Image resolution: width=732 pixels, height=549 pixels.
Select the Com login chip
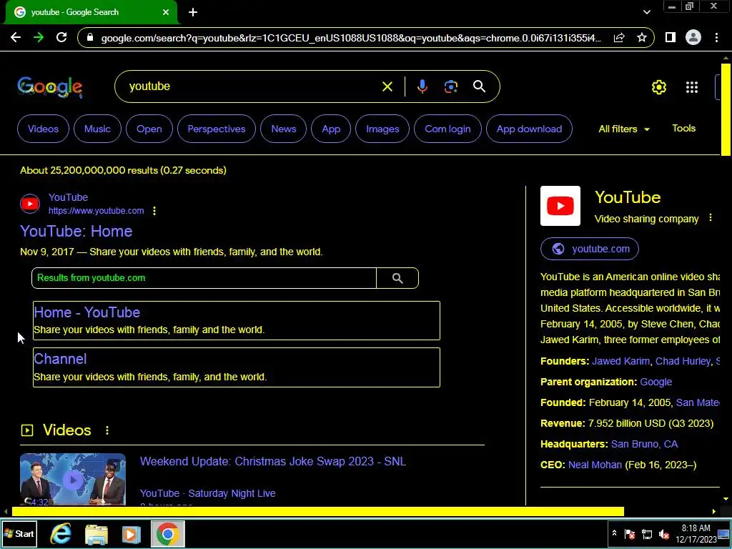(447, 129)
